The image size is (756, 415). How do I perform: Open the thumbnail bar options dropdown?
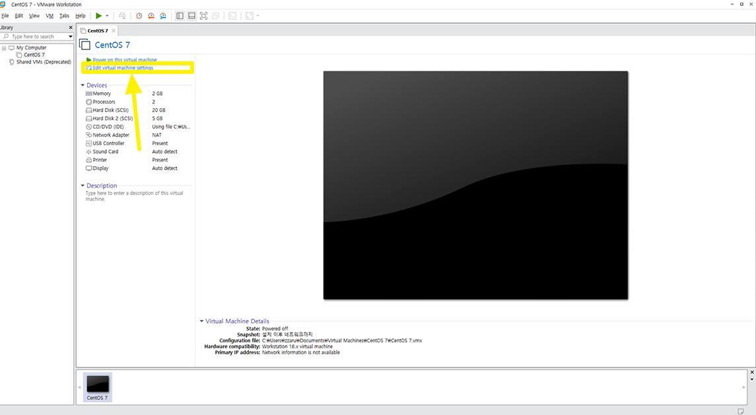point(751,379)
